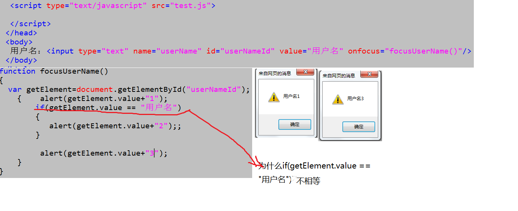Screen dimensions: 518x211
Task: Click the opening <body> tag line
Action: (19, 42)
